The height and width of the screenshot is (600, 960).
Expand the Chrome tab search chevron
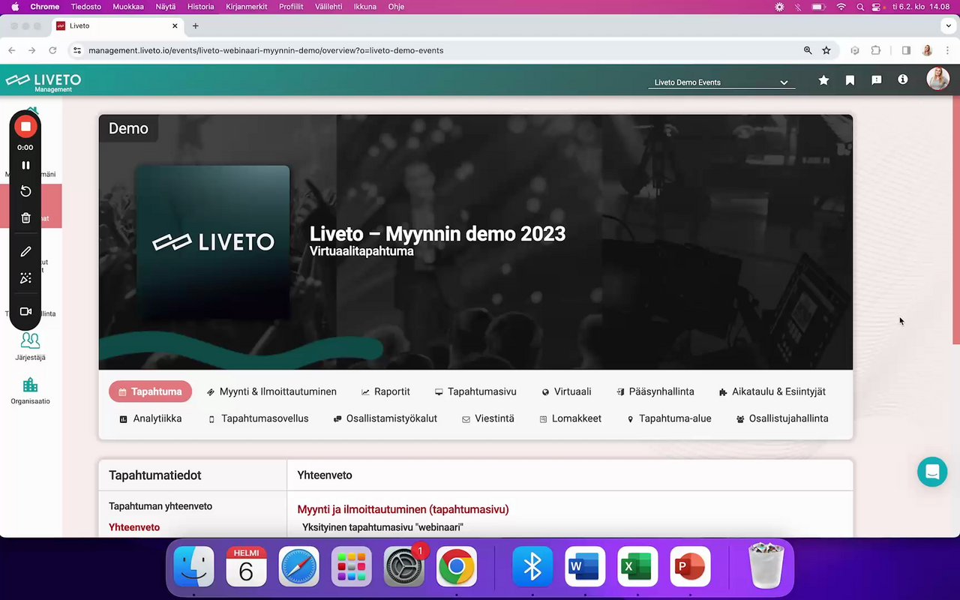point(948,25)
